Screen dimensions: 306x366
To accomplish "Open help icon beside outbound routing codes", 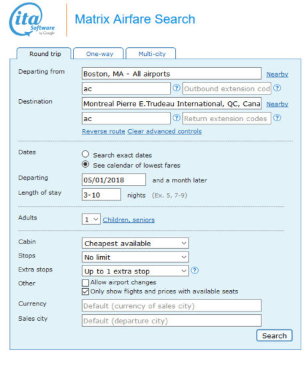I will click(x=177, y=88).
